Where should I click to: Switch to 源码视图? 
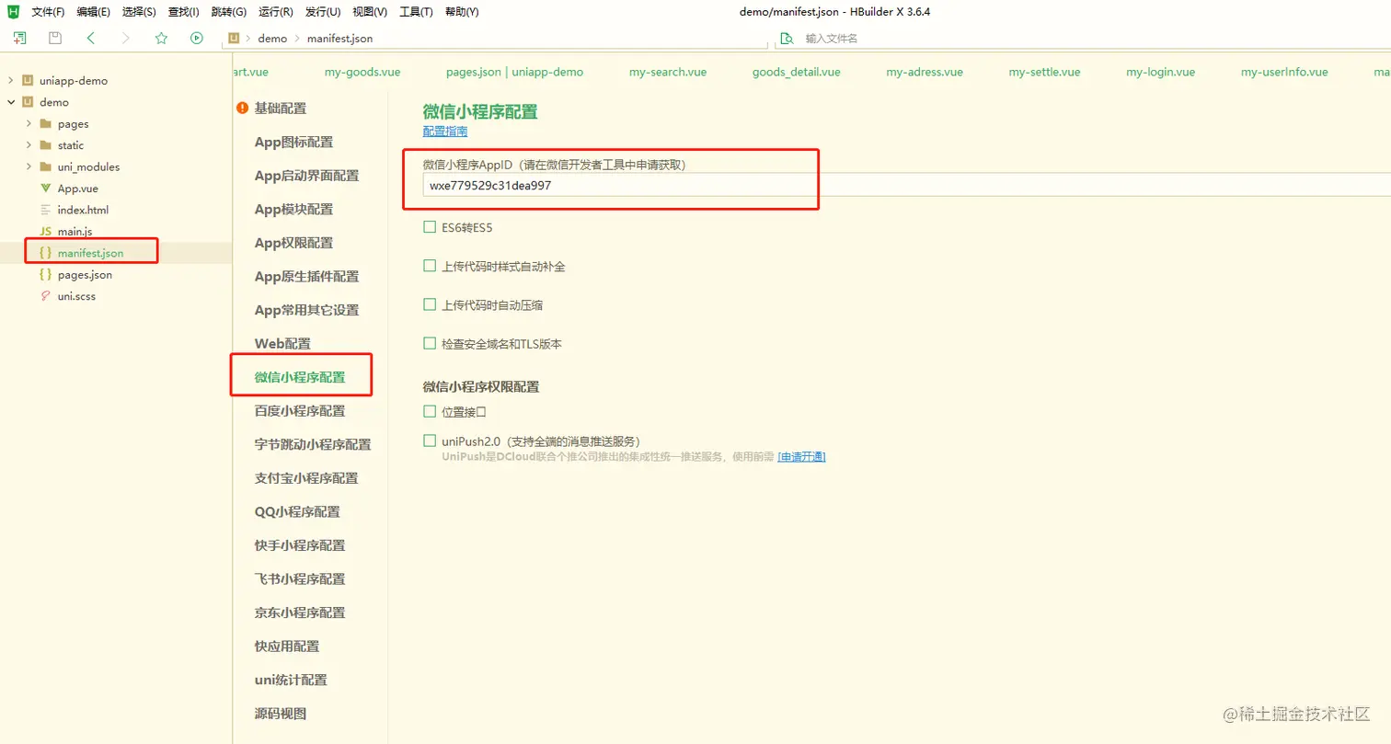[281, 714]
